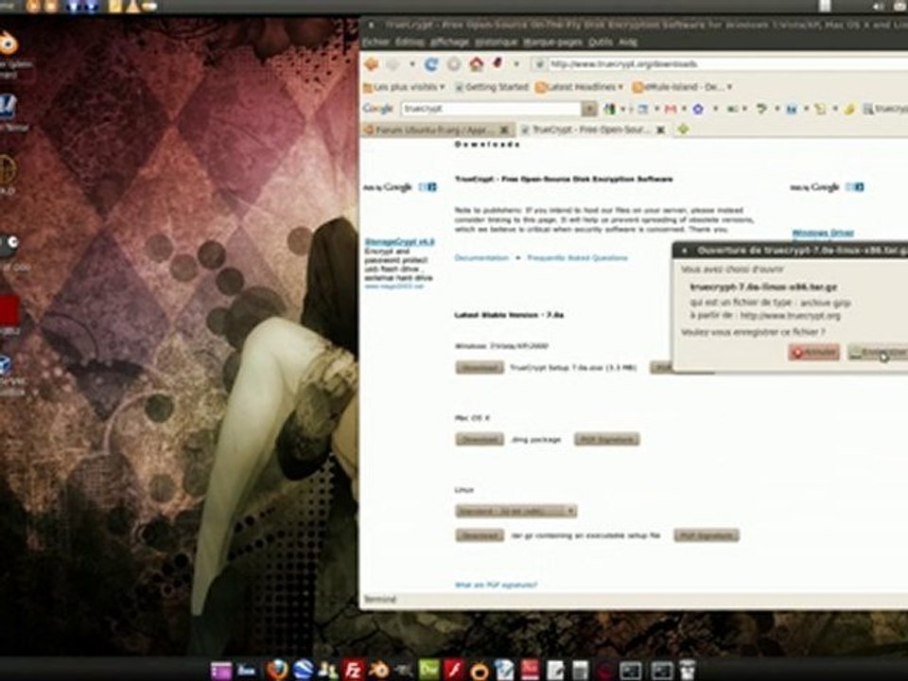Click the Google toolbar search field

point(491,108)
